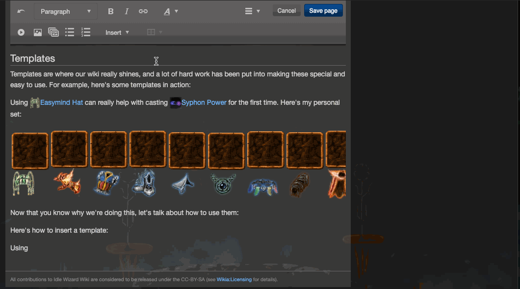Place cursor in the Templates heading

tap(32, 59)
